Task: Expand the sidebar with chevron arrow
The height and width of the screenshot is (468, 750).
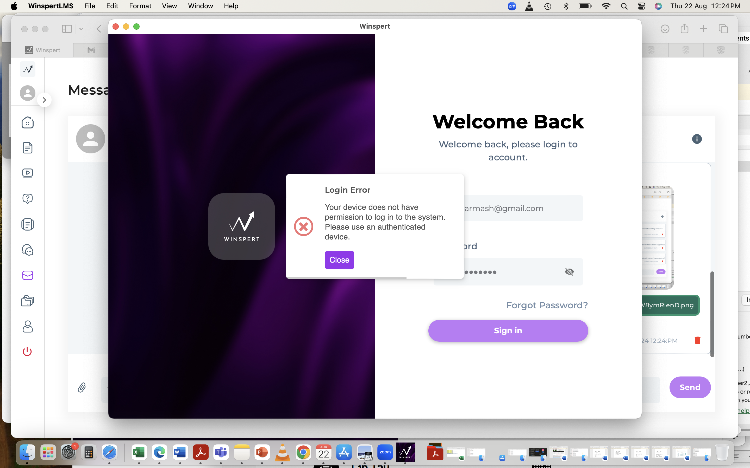Action: [x=44, y=100]
